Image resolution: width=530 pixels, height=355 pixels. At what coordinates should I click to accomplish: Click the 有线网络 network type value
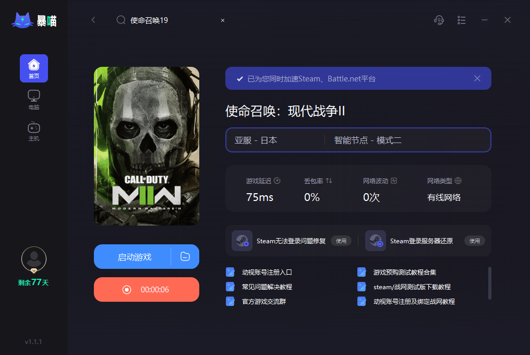[x=444, y=197]
